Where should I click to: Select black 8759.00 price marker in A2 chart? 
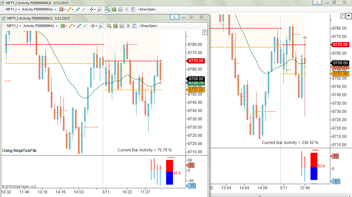pos(340,63)
